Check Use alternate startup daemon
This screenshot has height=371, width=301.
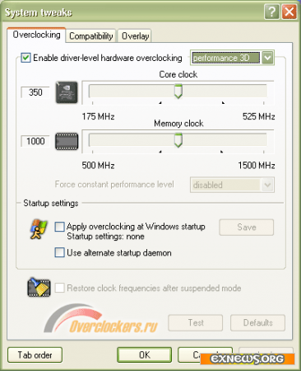pyautogui.click(x=59, y=252)
